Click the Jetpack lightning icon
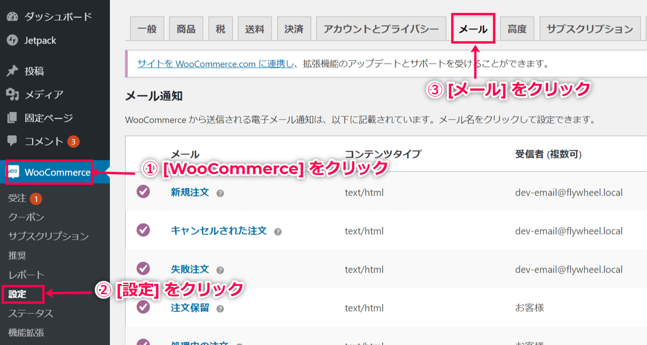This screenshot has width=647, height=345. click(13, 40)
